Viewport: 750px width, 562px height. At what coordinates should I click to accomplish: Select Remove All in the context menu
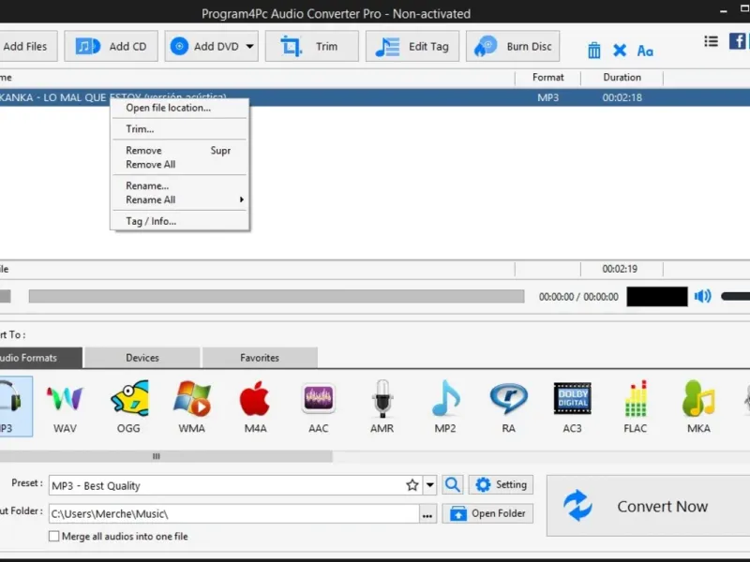pos(180,165)
